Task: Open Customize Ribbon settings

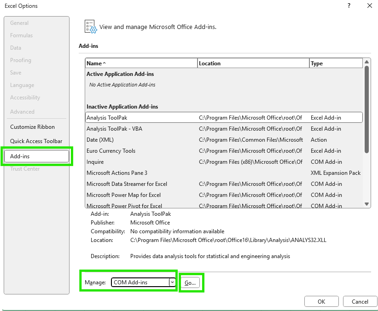Action: click(32, 127)
